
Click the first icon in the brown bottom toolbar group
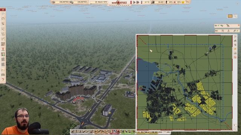point(96,132)
